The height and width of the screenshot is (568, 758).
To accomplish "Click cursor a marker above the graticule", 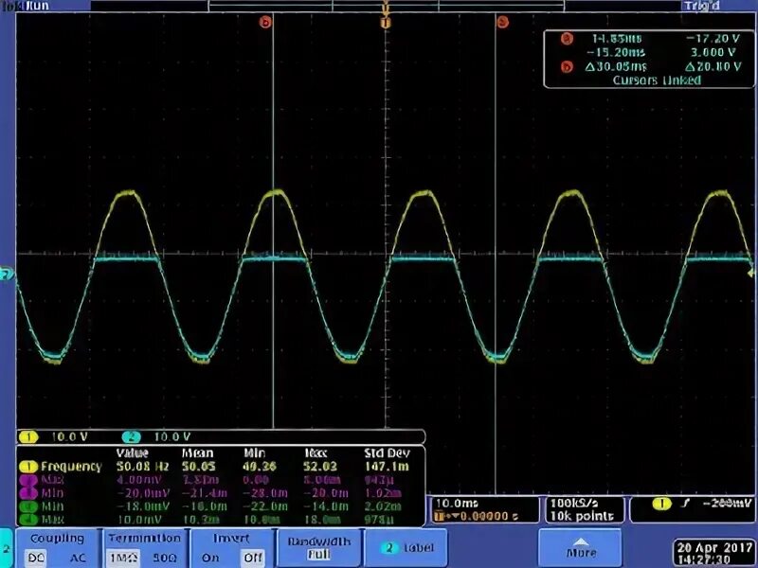I will [x=503, y=22].
